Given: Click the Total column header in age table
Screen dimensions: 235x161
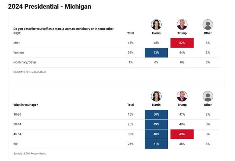Looking at the screenshot, I should 130,105.
